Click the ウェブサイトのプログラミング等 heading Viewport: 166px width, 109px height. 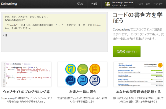pos(26,92)
